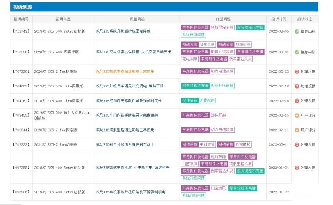Select the 异常磨损 tag
Viewport: 333px width, 205px height.
click(243, 144)
